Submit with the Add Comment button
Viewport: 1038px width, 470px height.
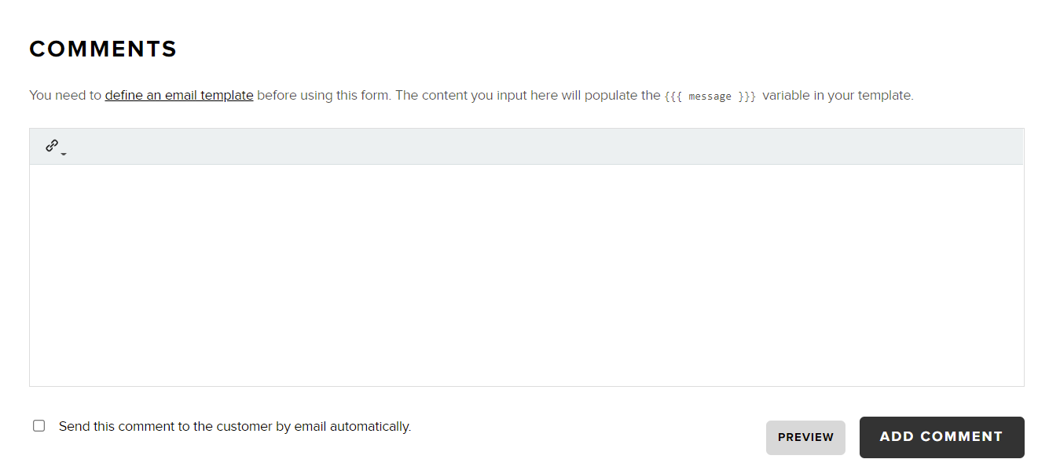click(941, 437)
